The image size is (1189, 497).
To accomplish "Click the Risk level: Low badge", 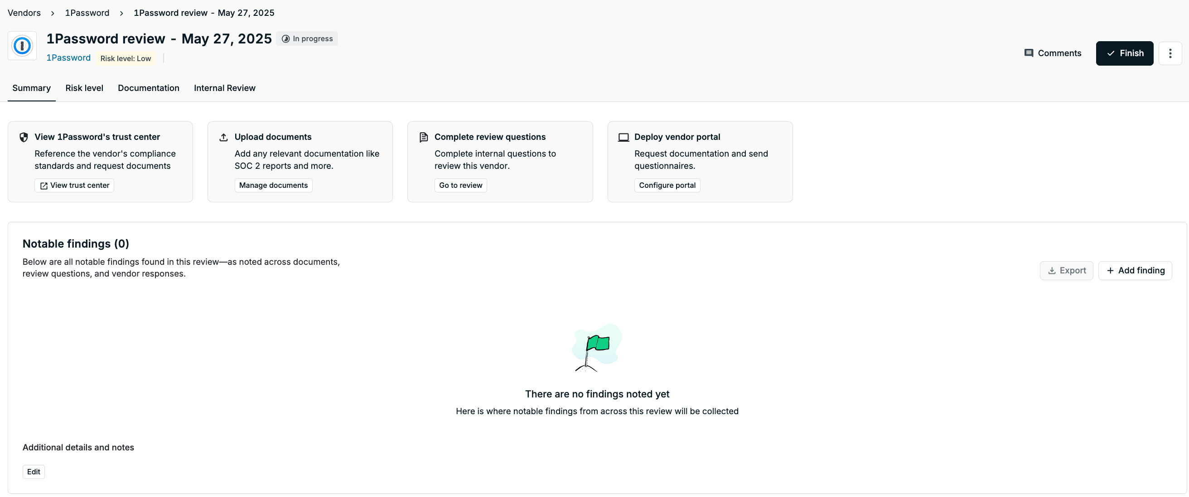I will click(126, 58).
